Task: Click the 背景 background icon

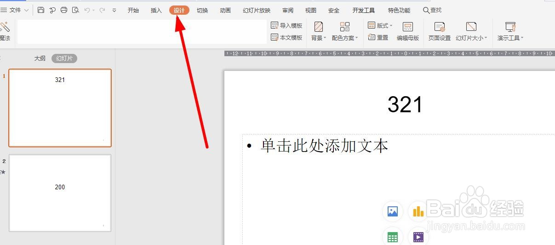Action: [x=318, y=27]
